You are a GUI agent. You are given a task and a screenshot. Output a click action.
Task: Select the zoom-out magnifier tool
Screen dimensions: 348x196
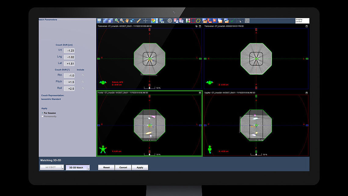click(x=122, y=20)
